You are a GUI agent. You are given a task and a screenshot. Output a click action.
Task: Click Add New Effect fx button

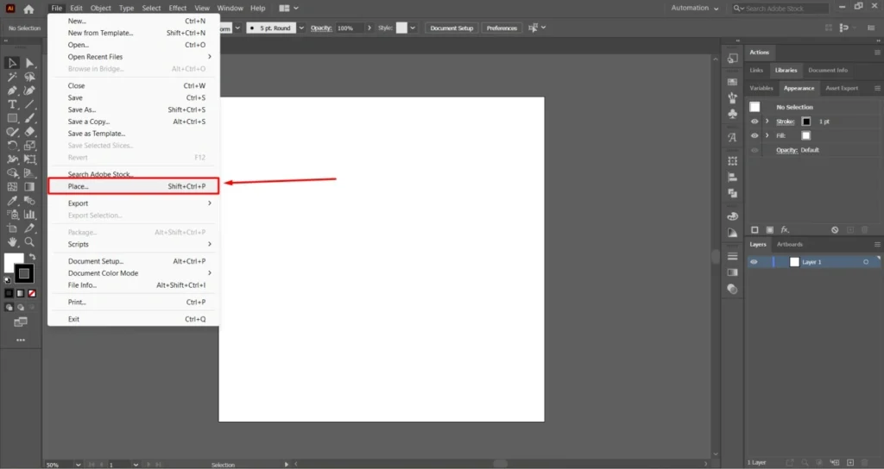click(785, 229)
